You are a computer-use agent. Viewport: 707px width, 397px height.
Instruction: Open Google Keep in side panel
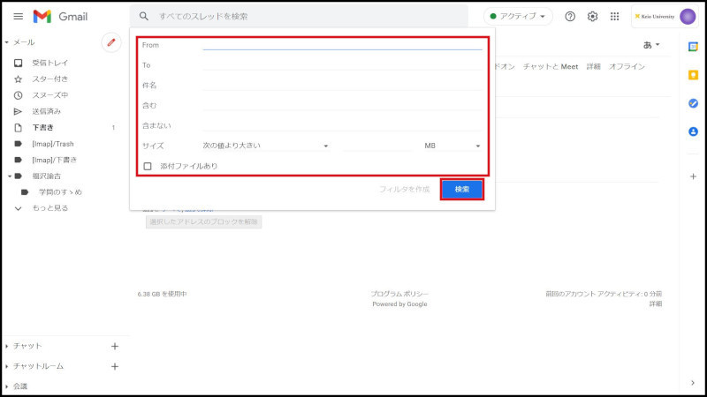click(693, 75)
